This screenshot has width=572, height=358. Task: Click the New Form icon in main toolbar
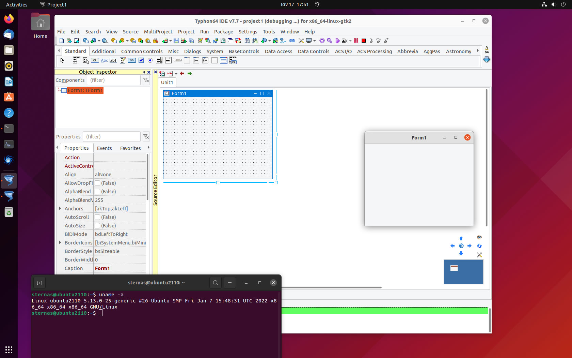[77, 41]
